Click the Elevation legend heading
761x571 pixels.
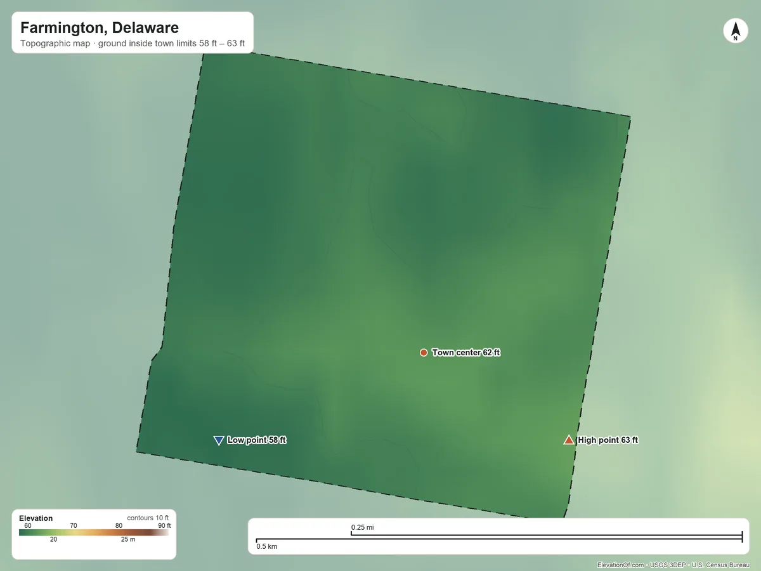click(x=36, y=518)
